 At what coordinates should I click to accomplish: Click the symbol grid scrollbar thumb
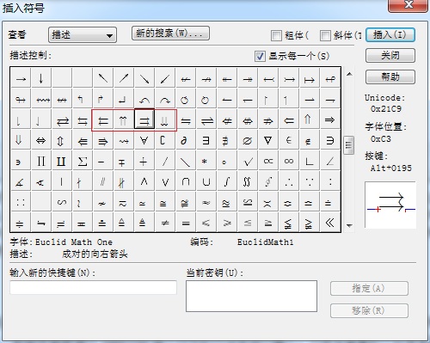pyautogui.click(x=348, y=145)
